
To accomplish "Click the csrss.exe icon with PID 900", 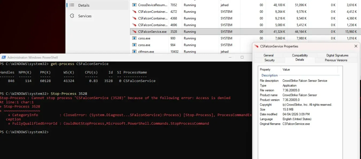I will pyautogui.click(x=134, y=38).
